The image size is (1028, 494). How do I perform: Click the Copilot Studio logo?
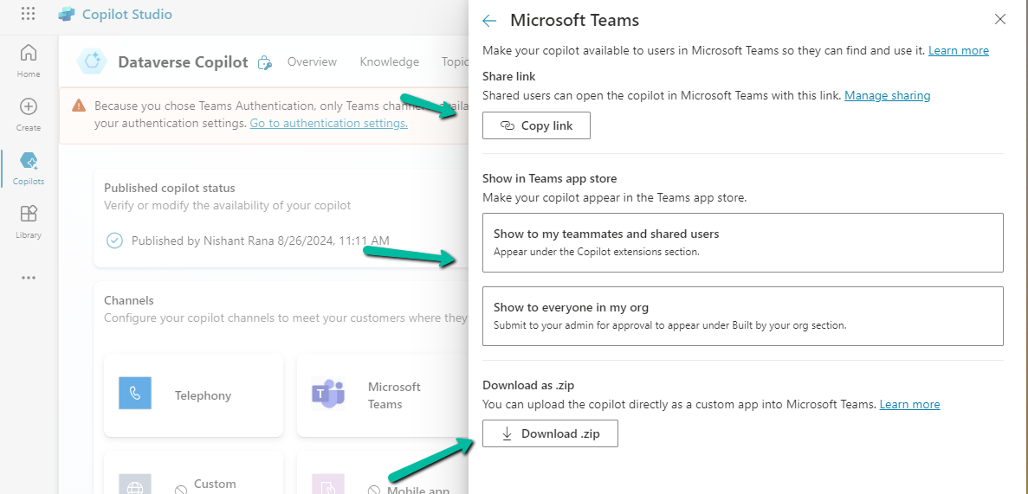pos(67,15)
